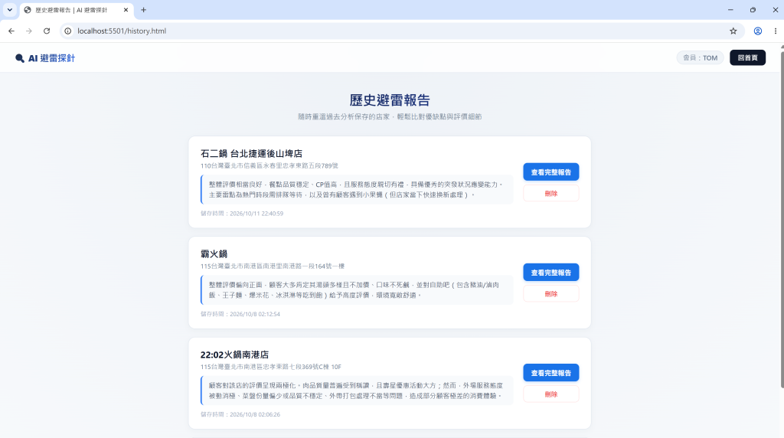This screenshot has height=438, width=784.
Task: Delete the 霸火鍋 report
Action: coord(551,294)
